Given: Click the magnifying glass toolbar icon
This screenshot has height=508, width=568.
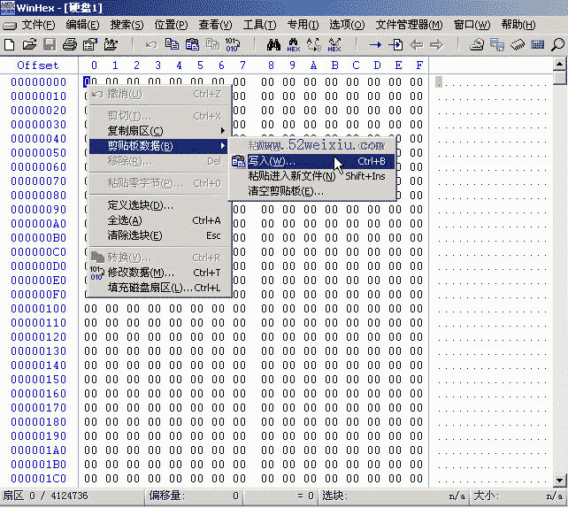Looking at the screenshot, I should pos(558,45).
